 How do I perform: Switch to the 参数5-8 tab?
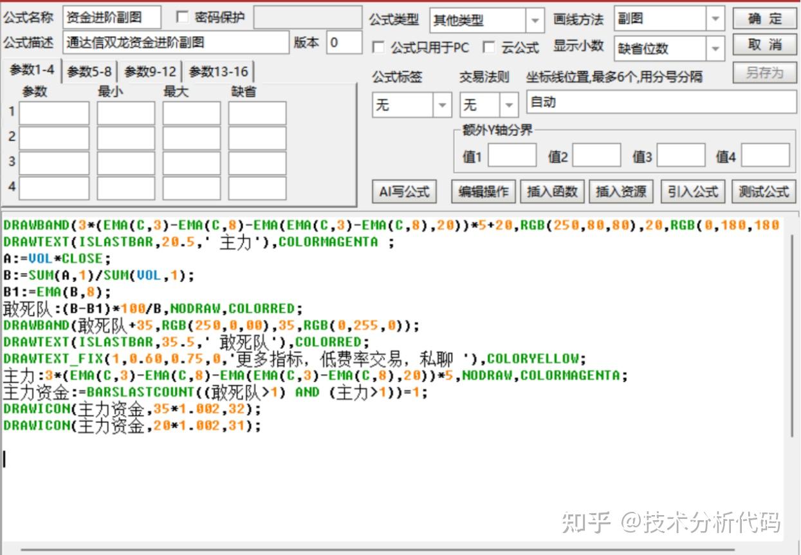pos(89,72)
